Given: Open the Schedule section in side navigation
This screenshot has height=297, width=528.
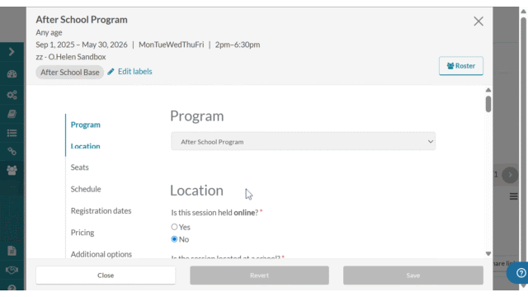Looking at the screenshot, I should (x=86, y=189).
